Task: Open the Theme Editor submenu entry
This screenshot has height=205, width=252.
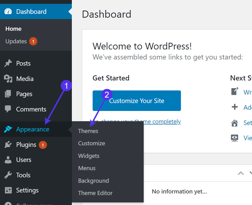Action: point(95,193)
